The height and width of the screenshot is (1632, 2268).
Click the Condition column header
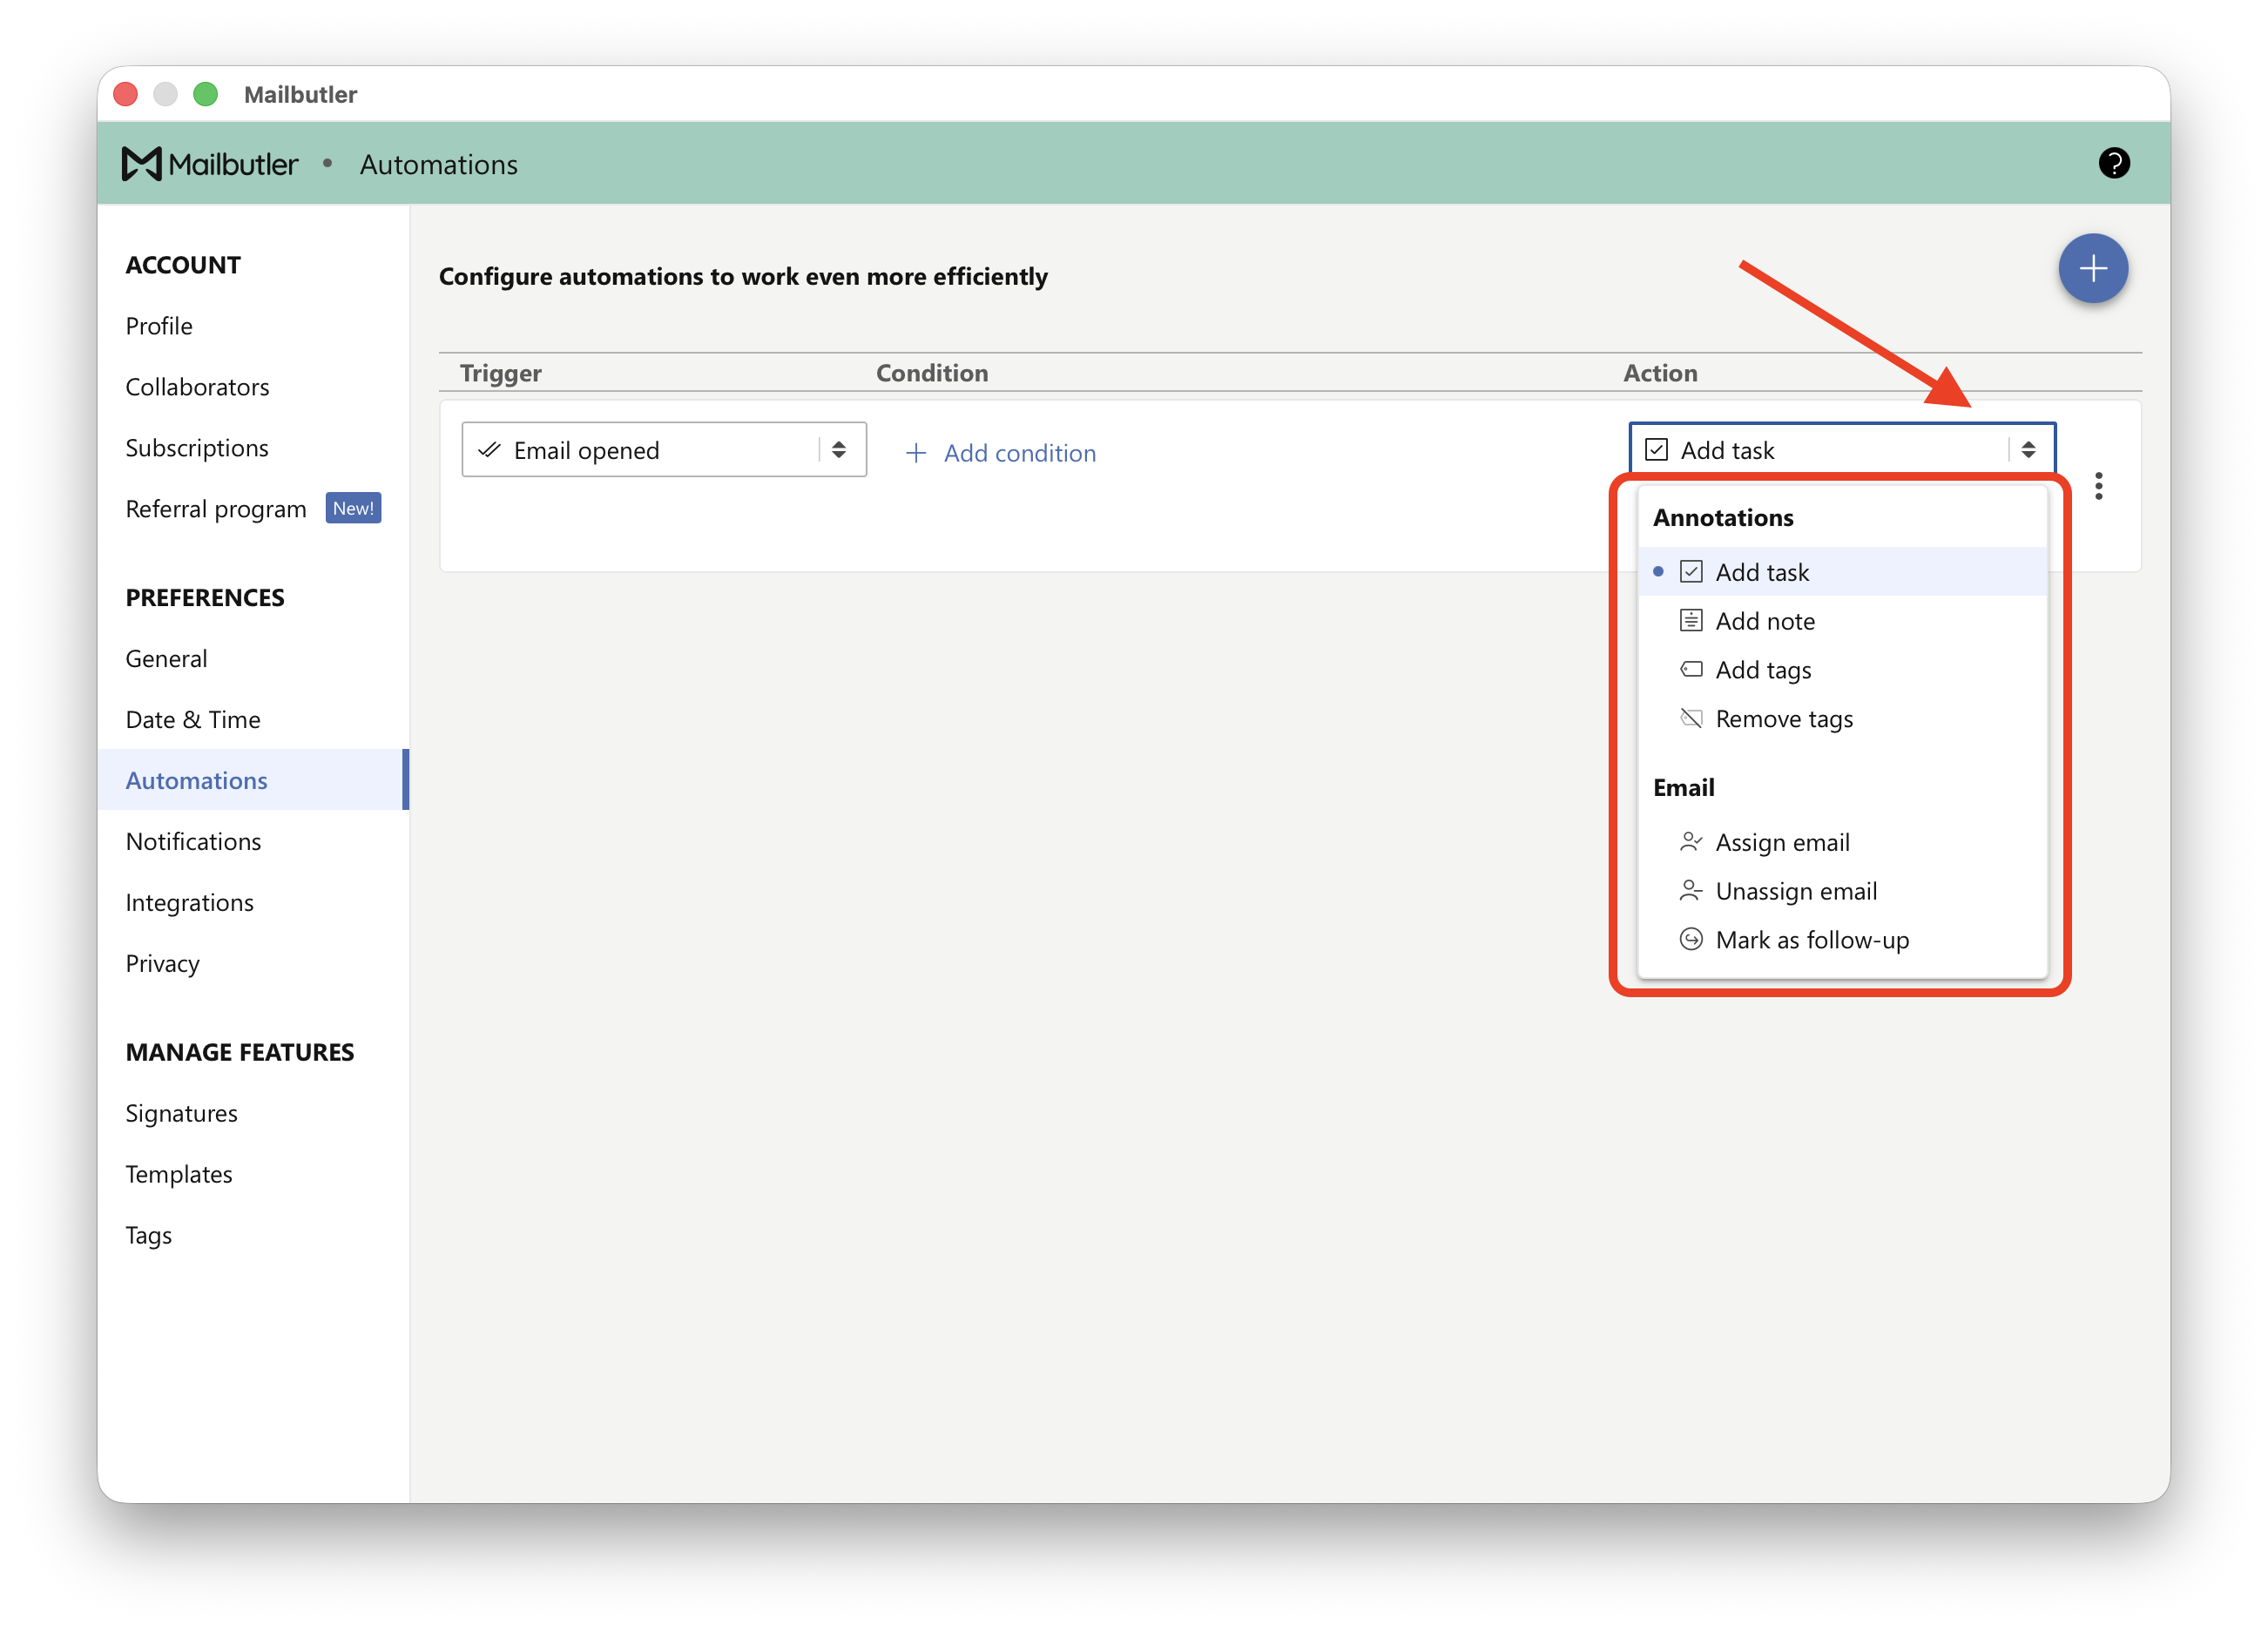click(932, 373)
